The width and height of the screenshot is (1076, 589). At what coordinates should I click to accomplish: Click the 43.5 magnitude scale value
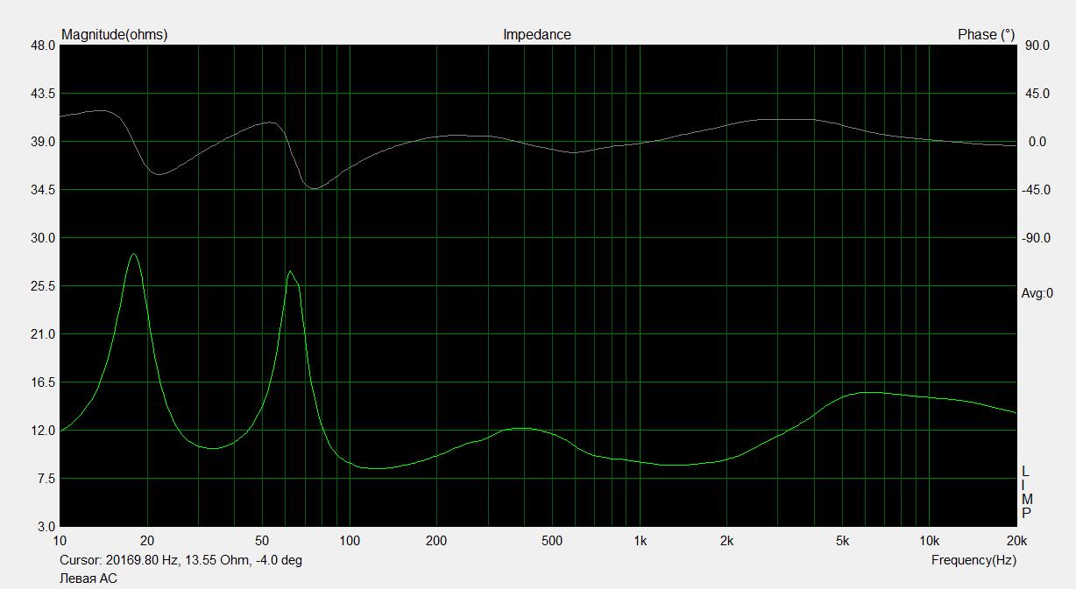[43, 94]
